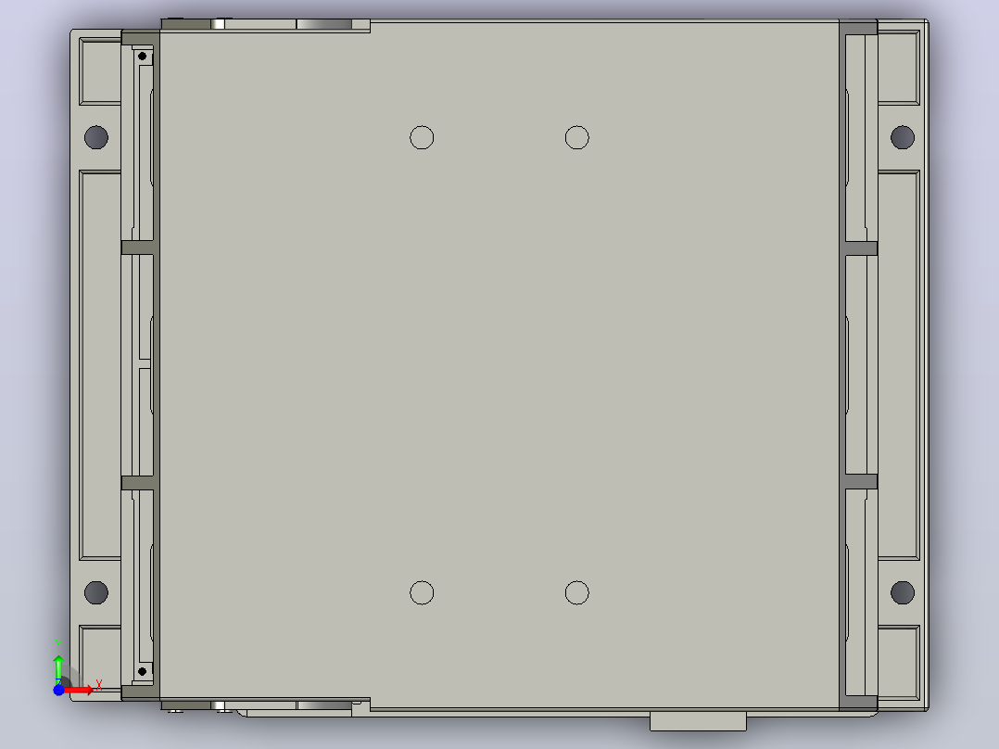Select the upper-left dark mounting hole on left flange
Viewport: 999px width, 749px height.
tap(96, 137)
